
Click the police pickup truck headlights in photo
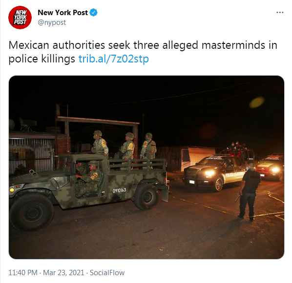point(210,174)
